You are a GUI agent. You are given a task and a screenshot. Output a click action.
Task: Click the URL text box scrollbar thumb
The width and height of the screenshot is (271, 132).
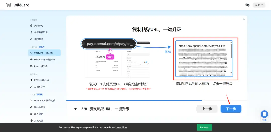(231, 51)
